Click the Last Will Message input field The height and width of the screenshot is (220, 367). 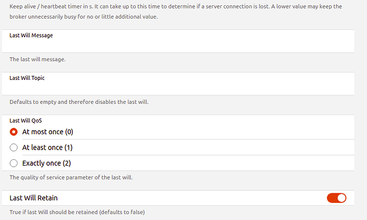pos(181,45)
